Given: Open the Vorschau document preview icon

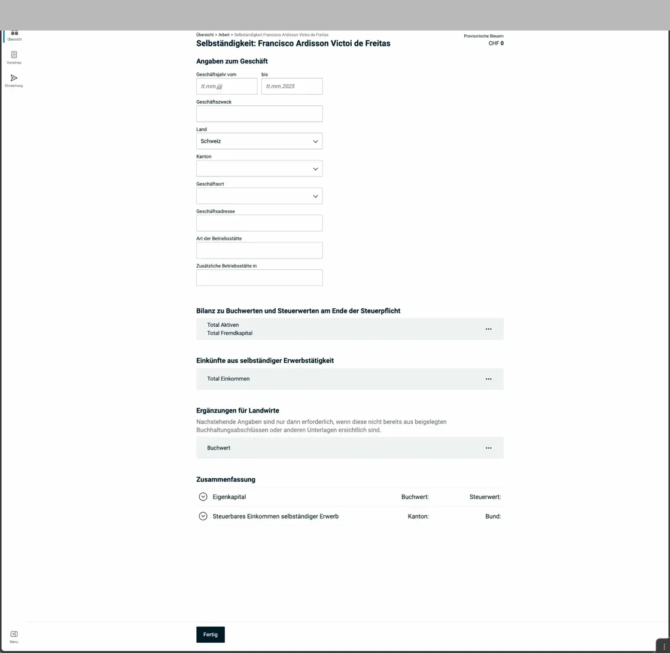Looking at the screenshot, I should click(14, 56).
